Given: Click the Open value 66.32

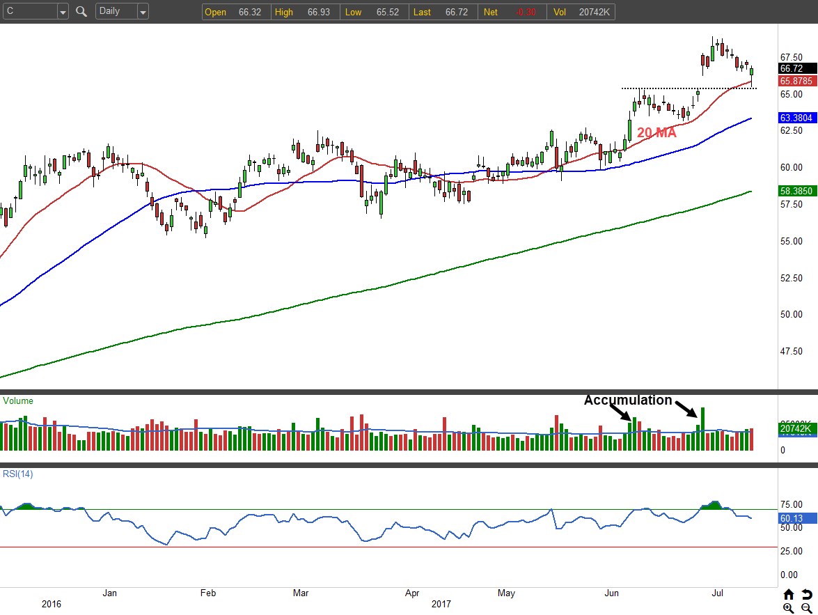Looking at the screenshot, I should click(250, 12).
